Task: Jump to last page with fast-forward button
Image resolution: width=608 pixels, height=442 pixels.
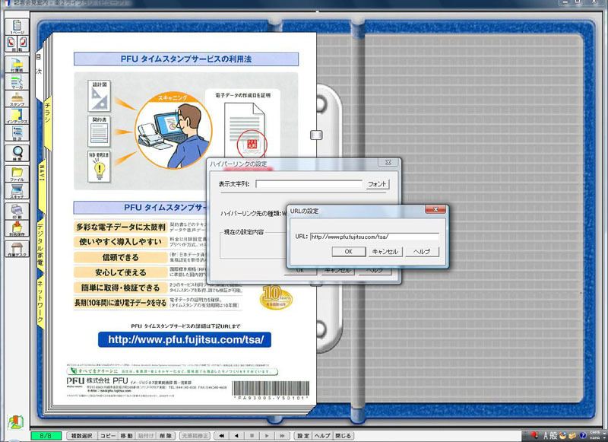Action: (282, 436)
